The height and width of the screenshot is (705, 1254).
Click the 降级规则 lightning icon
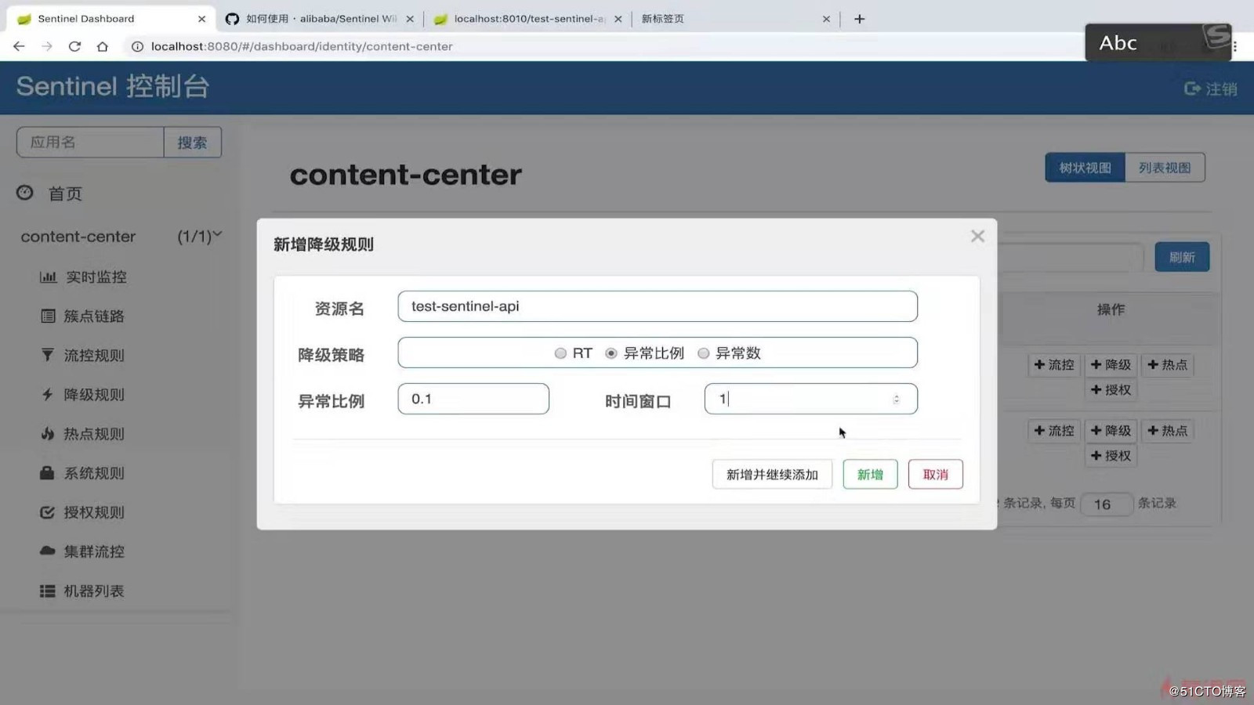[48, 394]
